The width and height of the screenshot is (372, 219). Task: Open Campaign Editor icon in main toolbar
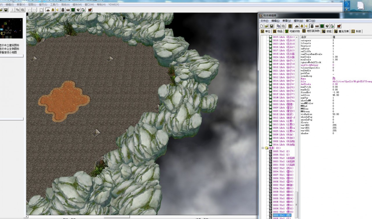point(68,10)
